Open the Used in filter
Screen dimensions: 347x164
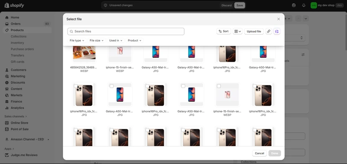point(115,40)
